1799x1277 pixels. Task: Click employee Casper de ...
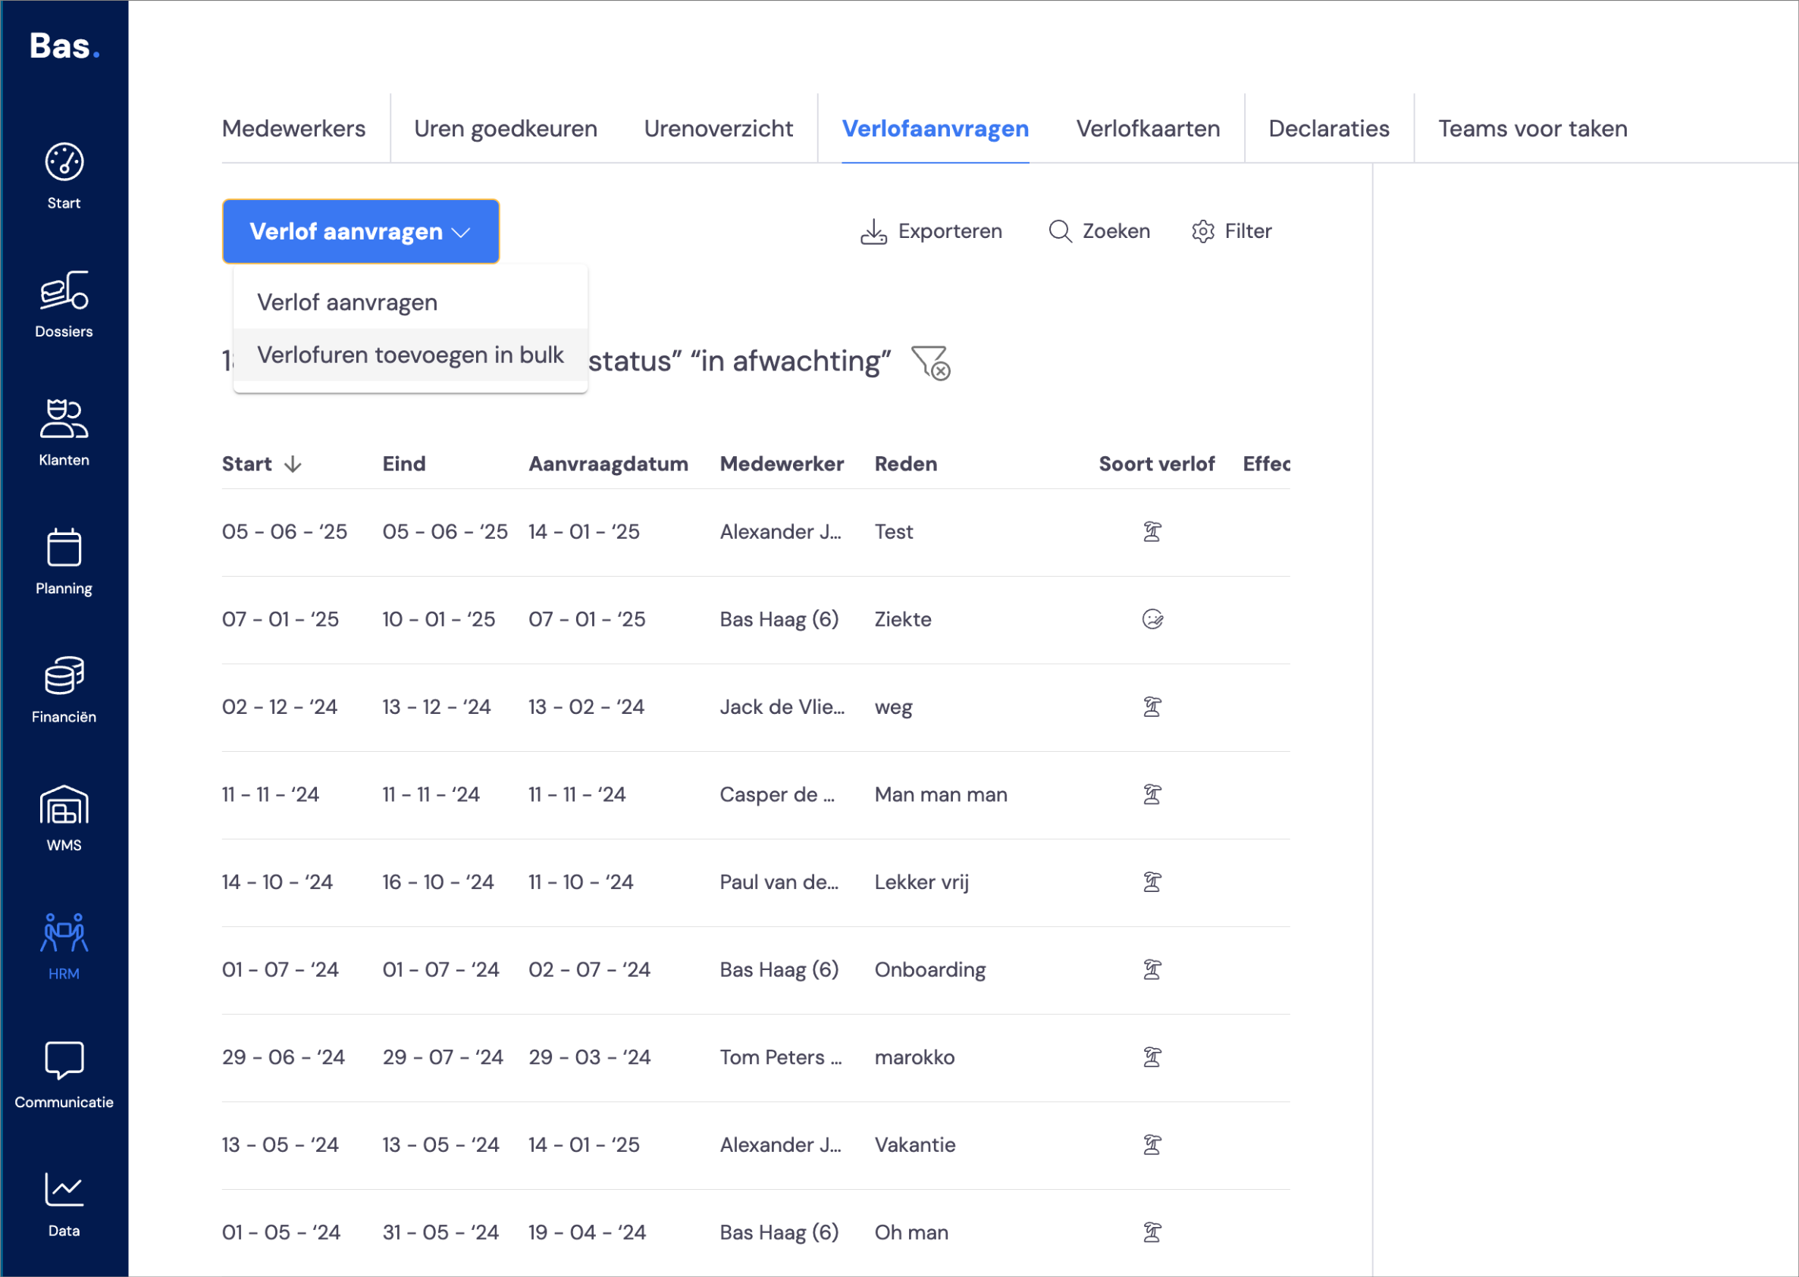pos(777,794)
